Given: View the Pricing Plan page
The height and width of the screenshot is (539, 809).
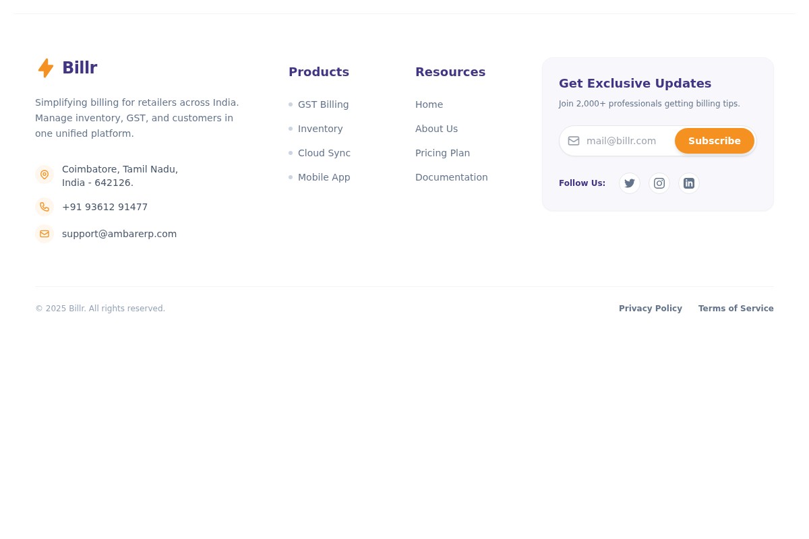Looking at the screenshot, I should (x=442, y=153).
